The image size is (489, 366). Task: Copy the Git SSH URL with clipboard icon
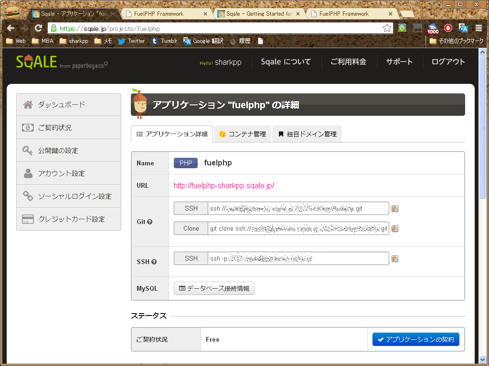tap(395, 209)
